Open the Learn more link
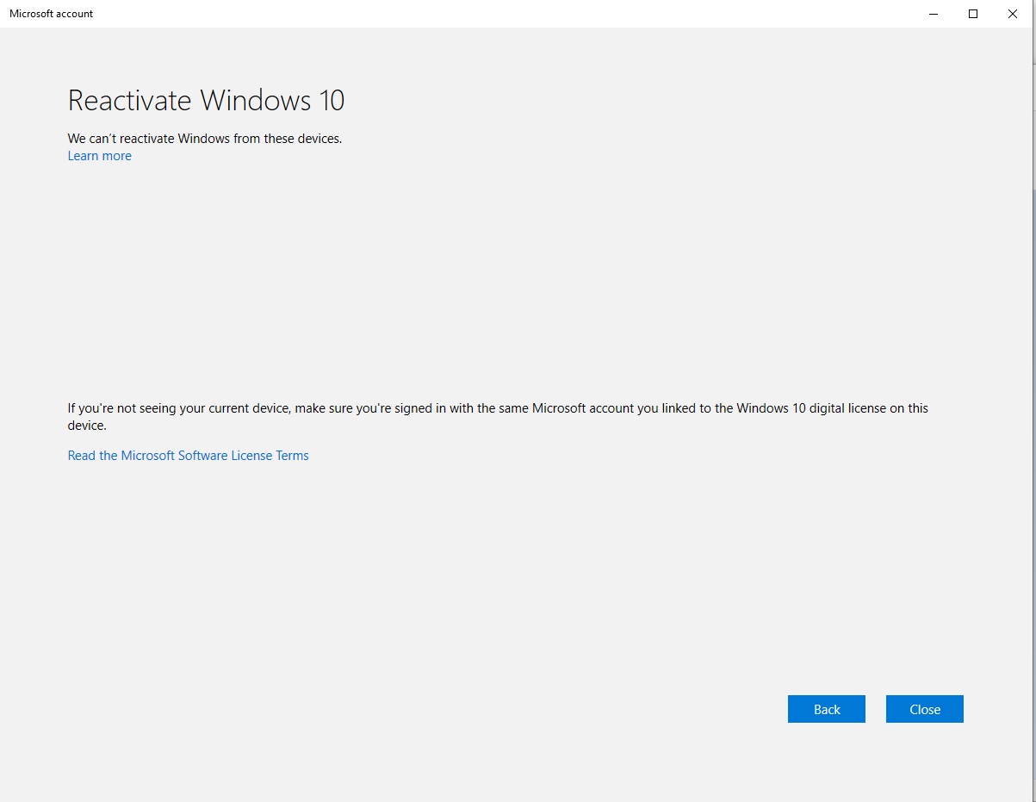Image resolution: width=1036 pixels, height=802 pixels. coord(100,156)
